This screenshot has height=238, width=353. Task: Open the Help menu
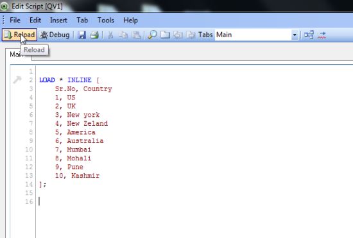click(x=130, y=21)
